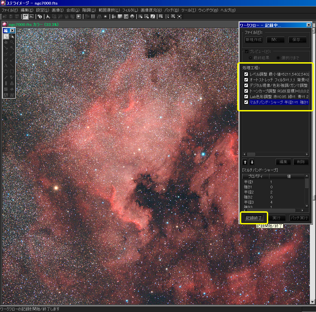
Task: Move selected workflow step up with arrow
Action: pyautogui.click(x=245, y=162)
